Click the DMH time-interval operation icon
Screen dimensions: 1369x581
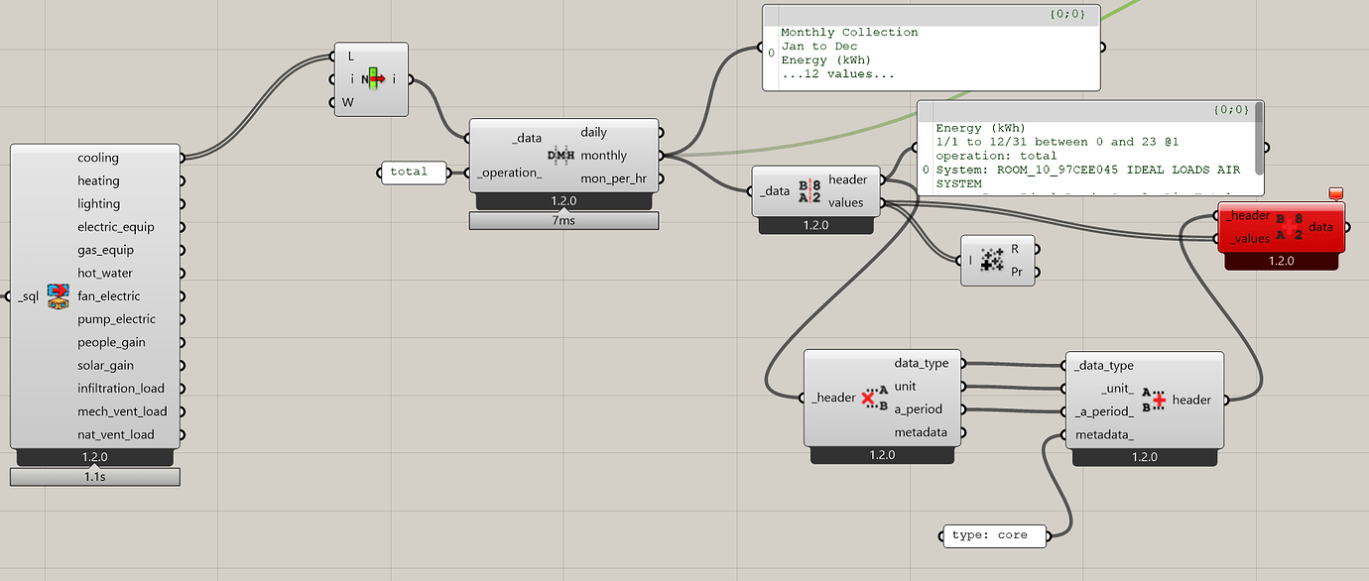561,156
